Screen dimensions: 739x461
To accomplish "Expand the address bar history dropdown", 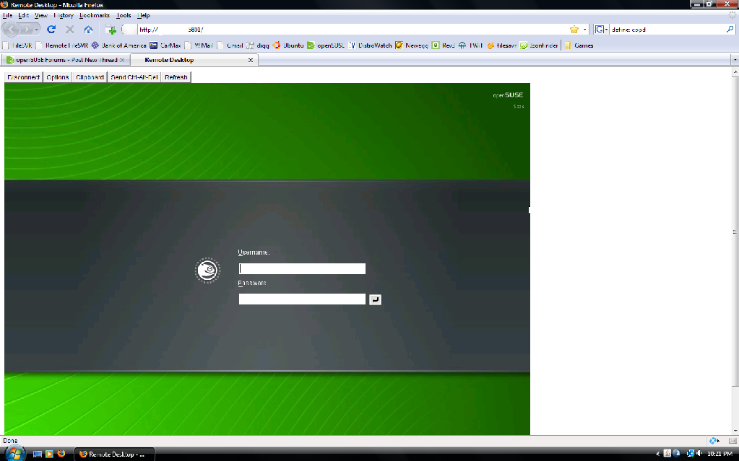I will pyautogui.click(x=585, y=29).
